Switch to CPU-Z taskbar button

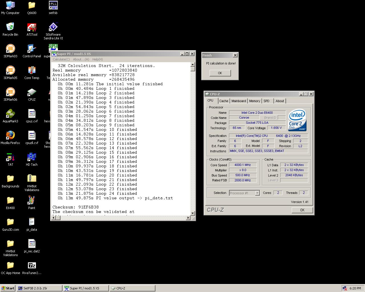point(132,288)
